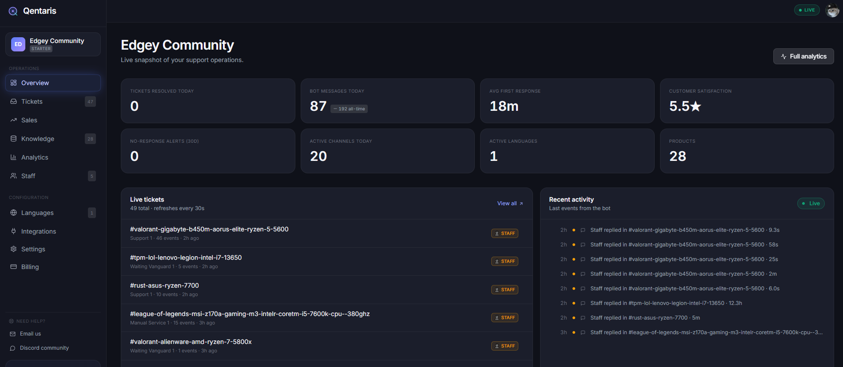This screenshot has height=367, width=843.
Task: Click the envelope icon beside Email us
Action: 12,334
